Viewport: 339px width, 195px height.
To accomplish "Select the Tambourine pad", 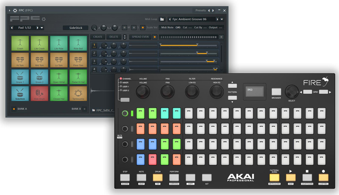I will (x=78, y=93).
